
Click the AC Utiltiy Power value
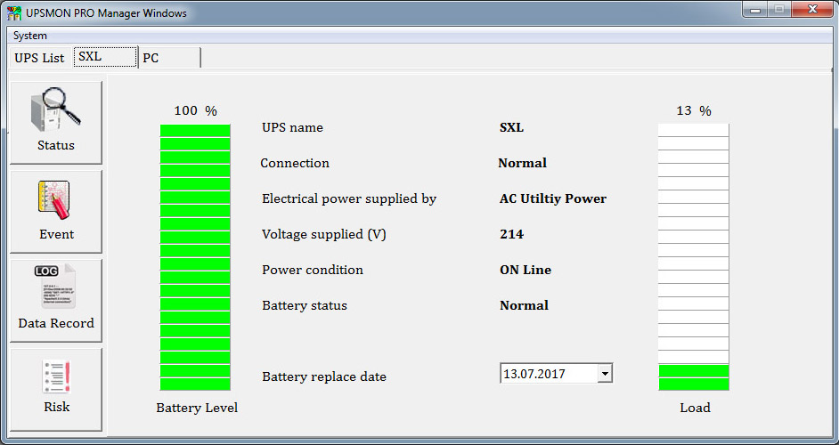pyautogui.click(x=552, y=198)
